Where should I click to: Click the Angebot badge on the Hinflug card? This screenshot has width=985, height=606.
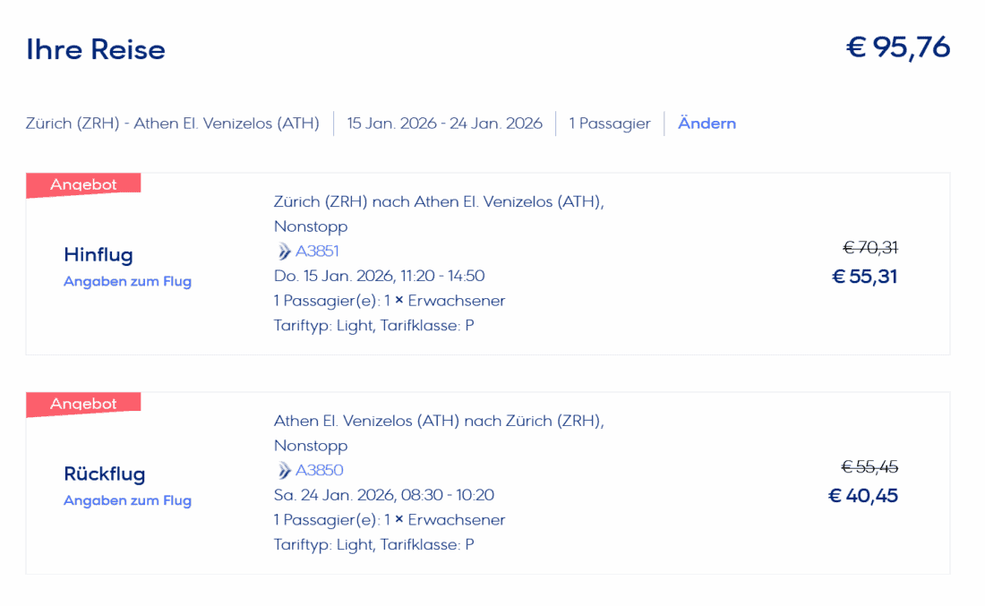(x=83, y=184)
